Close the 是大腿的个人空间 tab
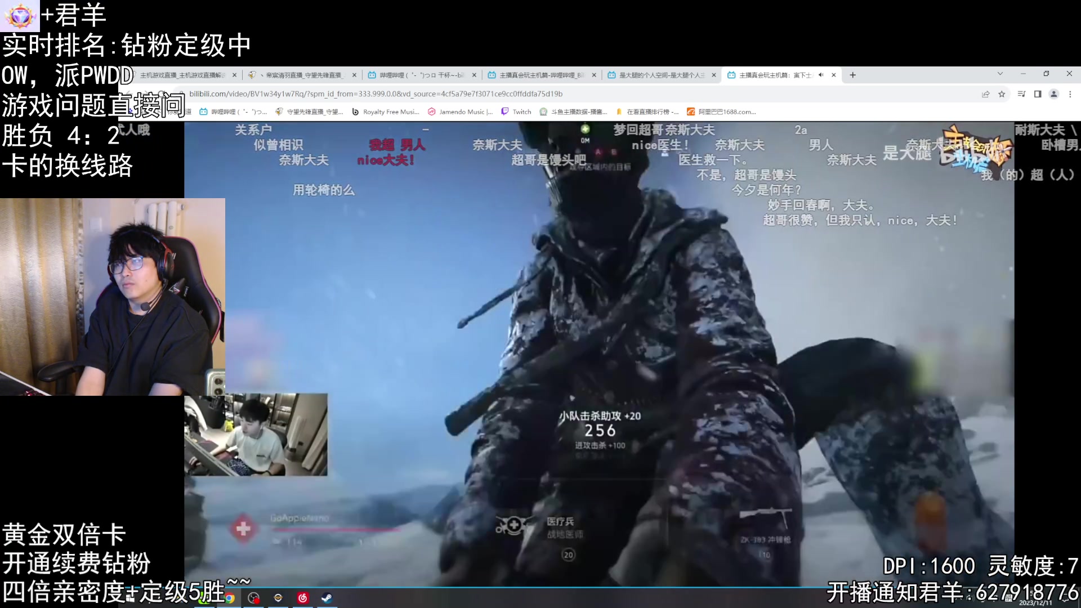The height and width of the screenshot is (608, 1081). click(714, 75)
